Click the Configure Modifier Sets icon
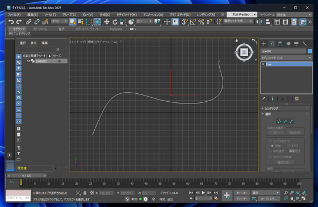Image resolution: width=318 pixels, height=207 pixels. coord(297,99)
